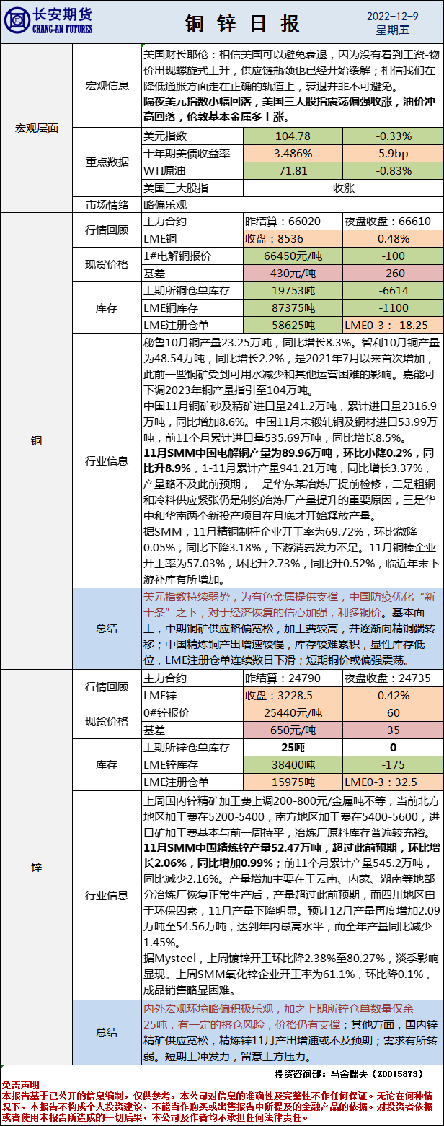Select the 0#锌报价 label

pos(192,713)
